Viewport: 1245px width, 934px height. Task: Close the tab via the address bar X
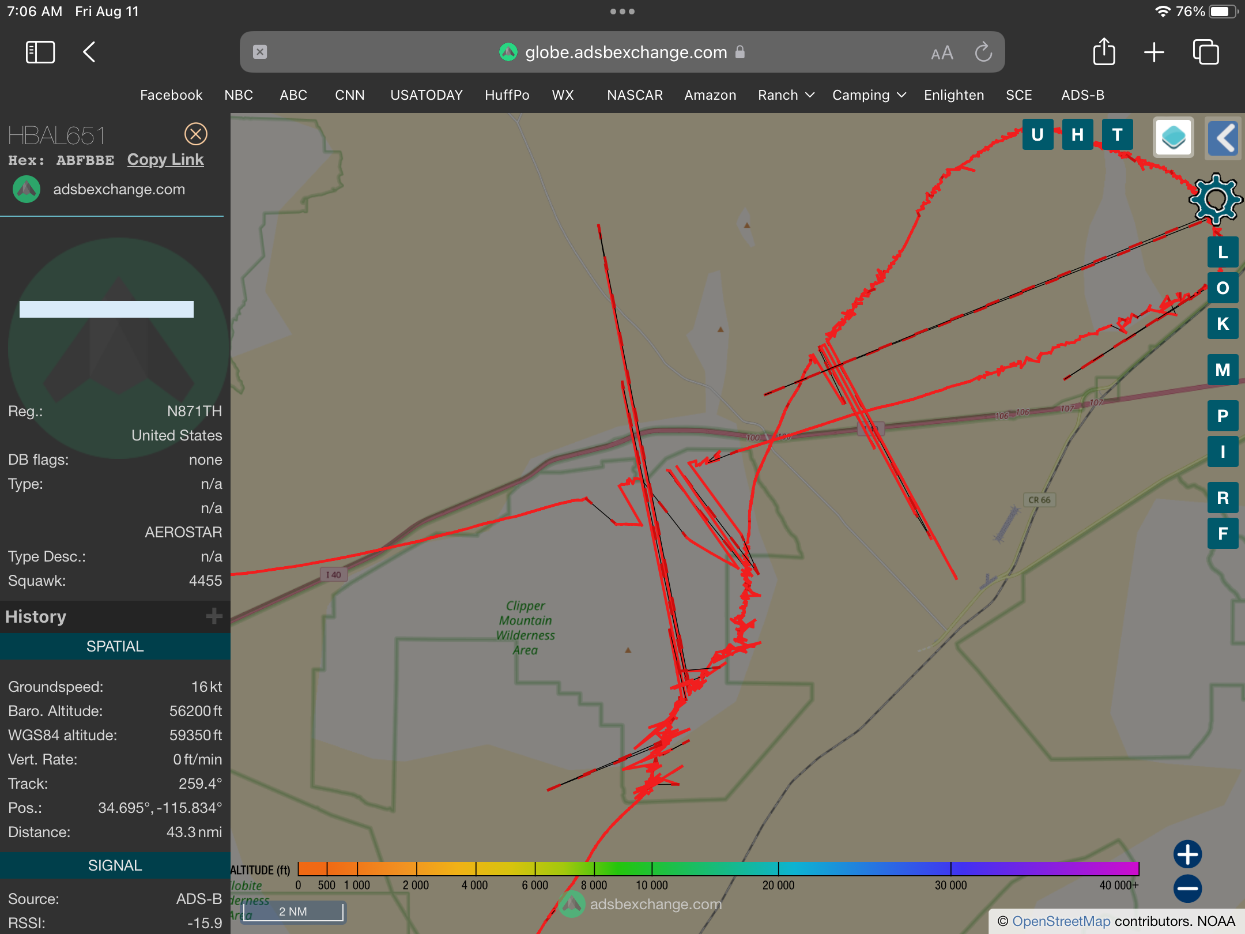tap(260, 52)
